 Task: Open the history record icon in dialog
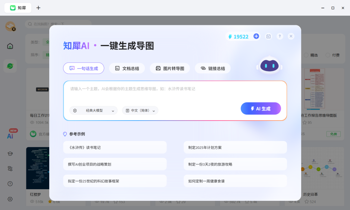[269, 36]
